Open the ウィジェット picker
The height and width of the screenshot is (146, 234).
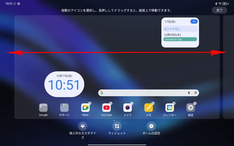(x=117, y=126)
